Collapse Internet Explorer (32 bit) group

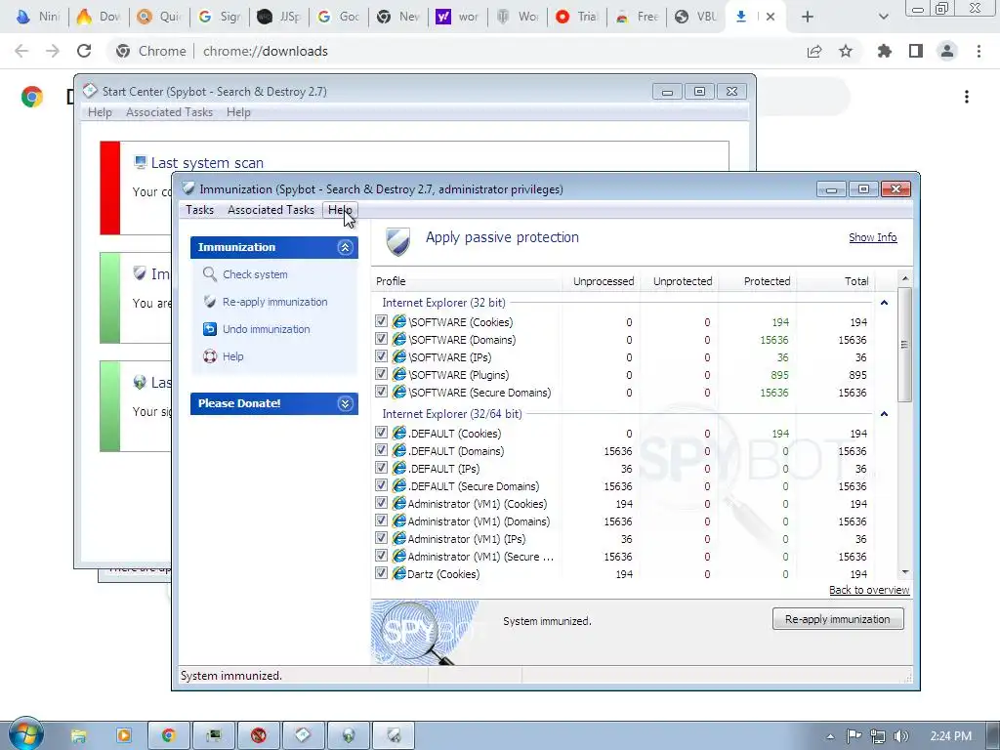tap(884, 303)
